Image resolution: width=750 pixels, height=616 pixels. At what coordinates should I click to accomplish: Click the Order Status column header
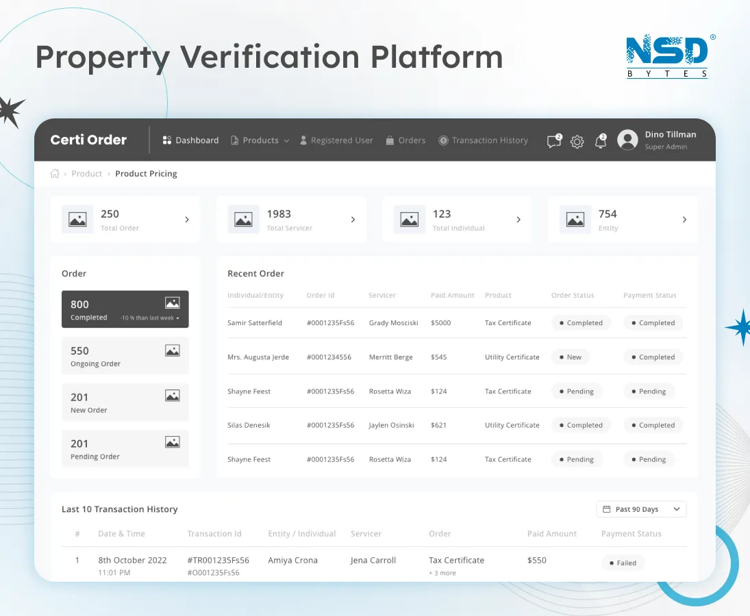(x=573, y=295)
